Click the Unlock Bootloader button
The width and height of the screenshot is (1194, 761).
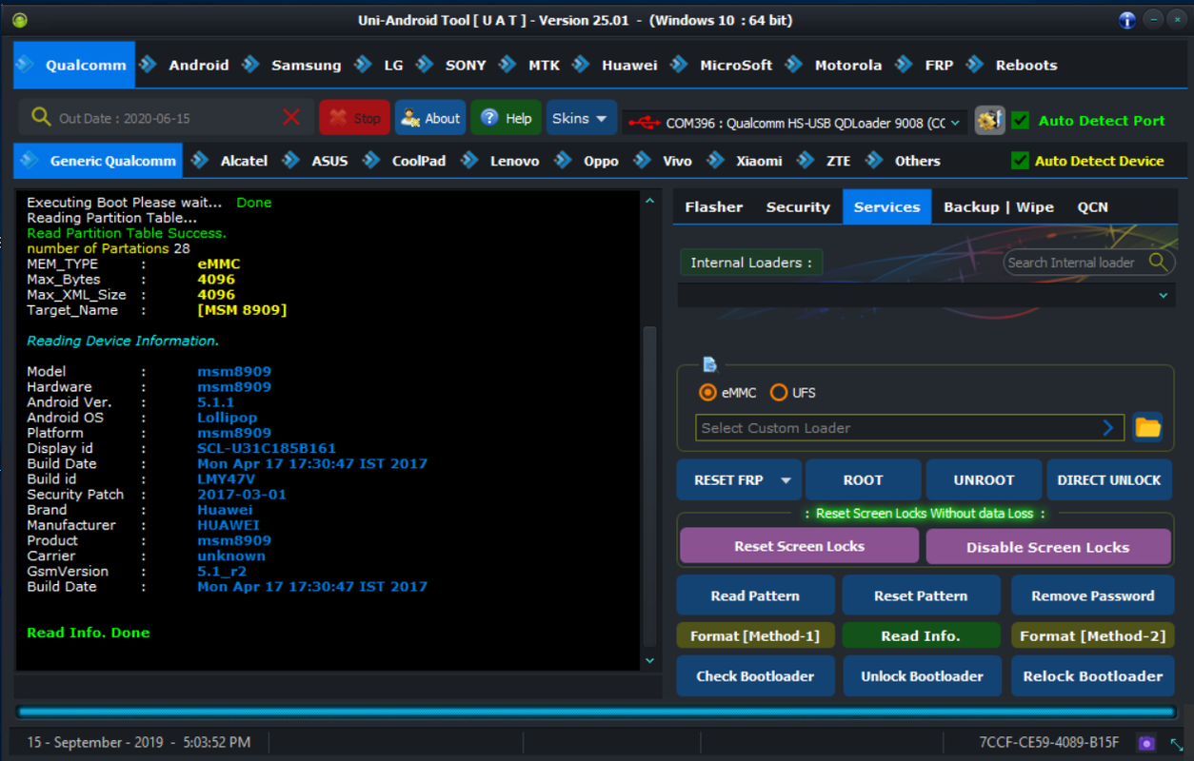(922, 676)
